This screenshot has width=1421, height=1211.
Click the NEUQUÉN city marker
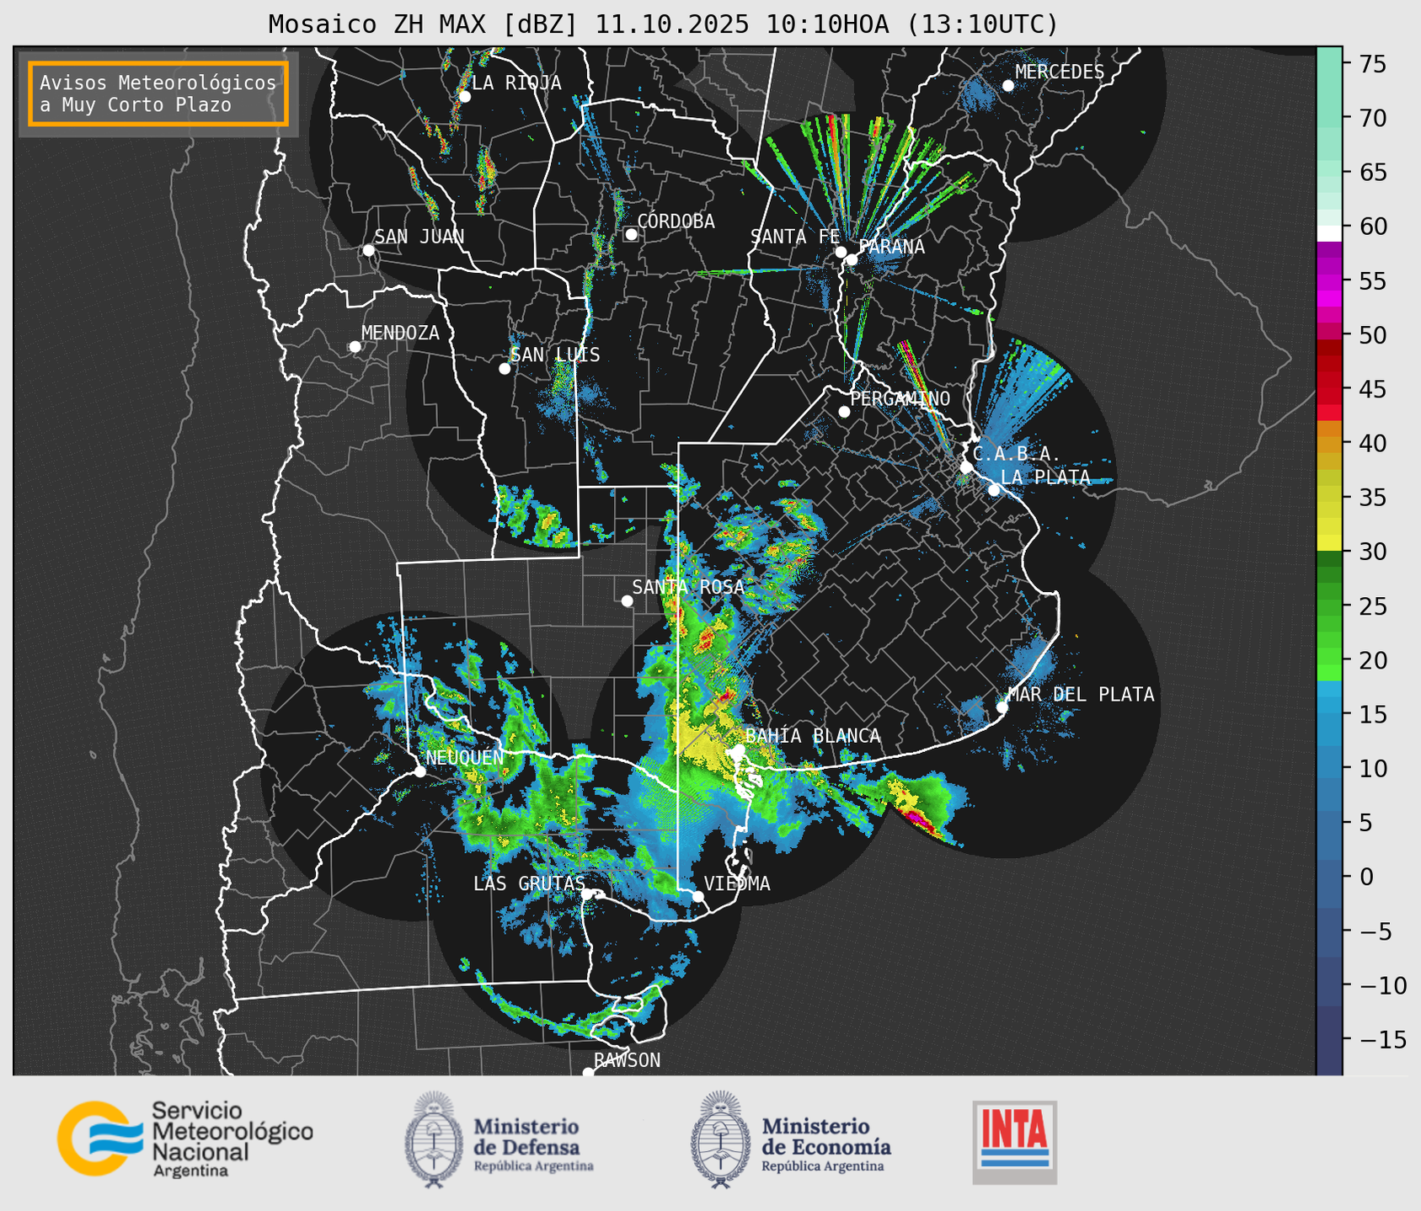tap(419, 771)
